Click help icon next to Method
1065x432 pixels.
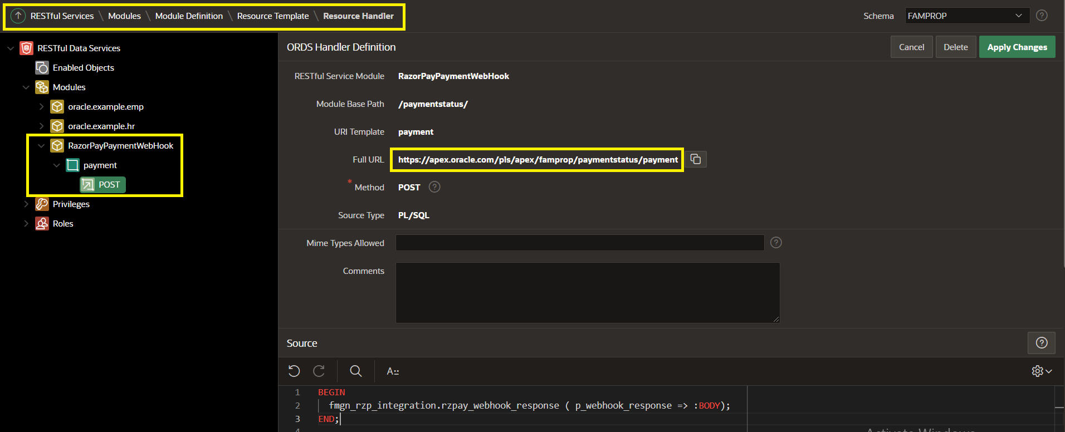(x=434, y=187)
